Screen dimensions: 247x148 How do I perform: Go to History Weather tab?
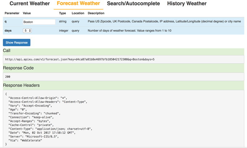coord(187,3)
